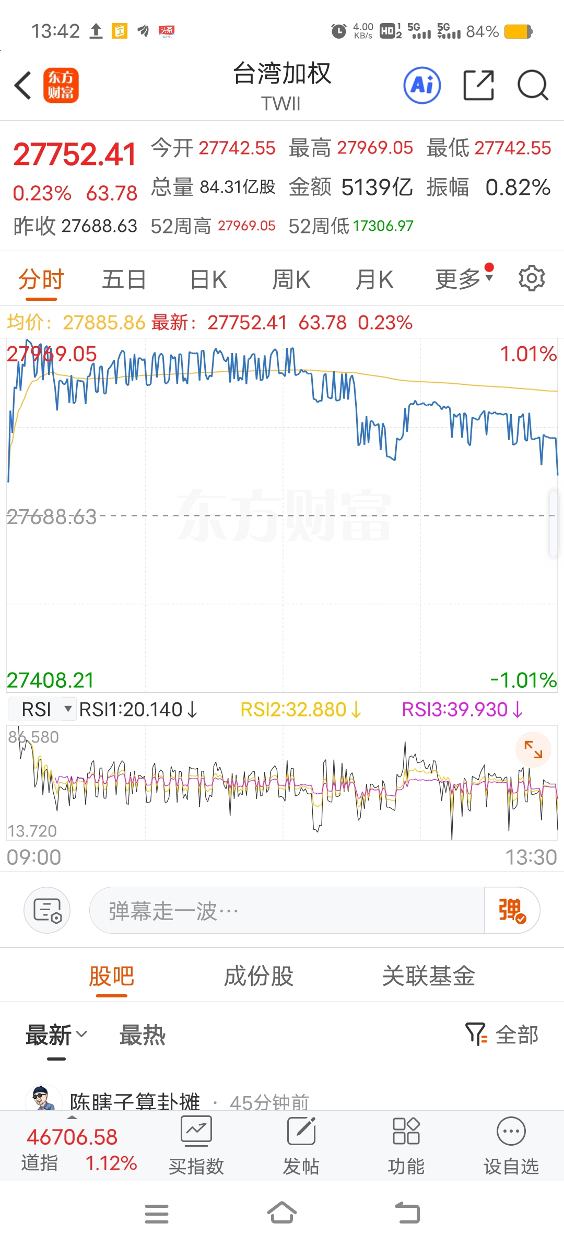
Task: Go back with the left arrow
Action: [23, 85]
